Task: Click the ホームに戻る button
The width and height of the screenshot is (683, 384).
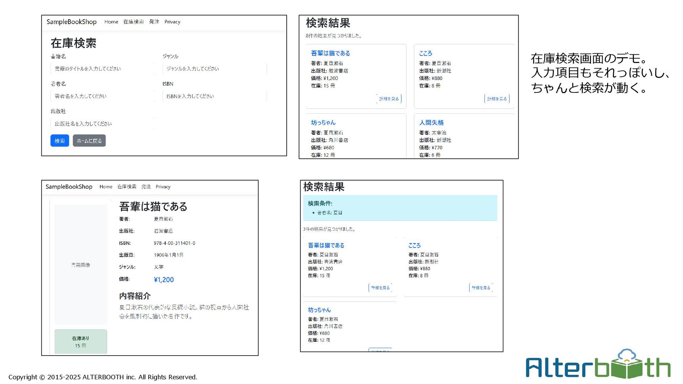Action: pos(89,141)
